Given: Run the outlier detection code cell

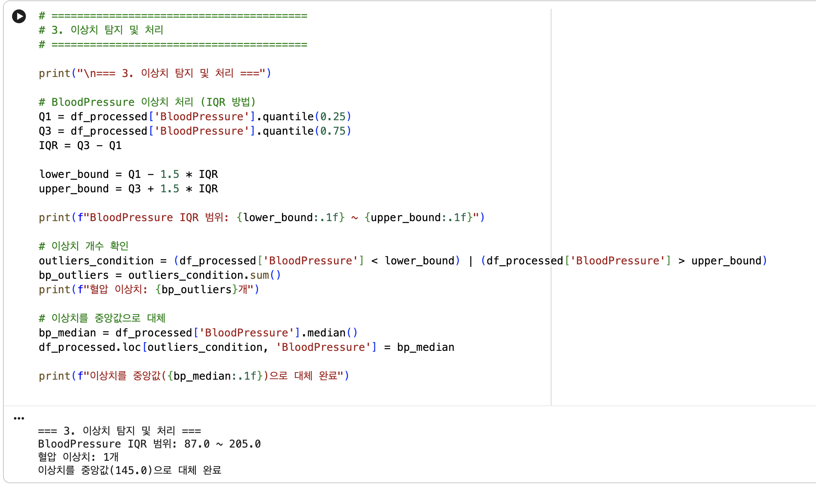Looking at the screenshot, I should [x=19, y=16].
